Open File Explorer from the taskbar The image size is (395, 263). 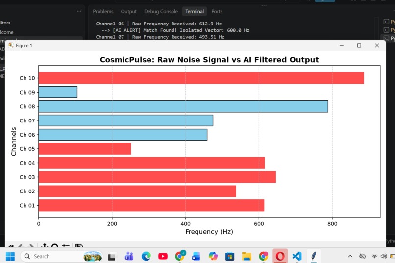(x=247, y=257)
